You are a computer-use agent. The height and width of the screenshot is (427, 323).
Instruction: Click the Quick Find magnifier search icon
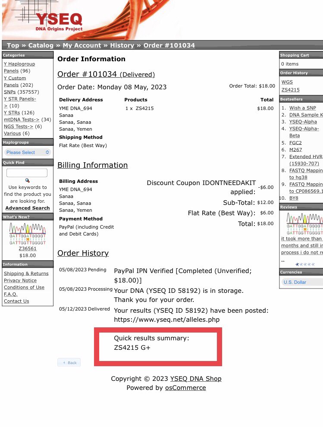click(27, 180)
